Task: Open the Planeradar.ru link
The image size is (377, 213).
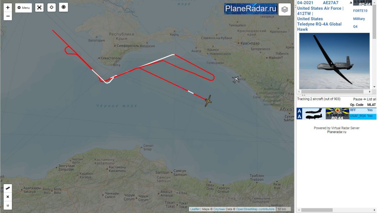Action: tap(337, 132)
